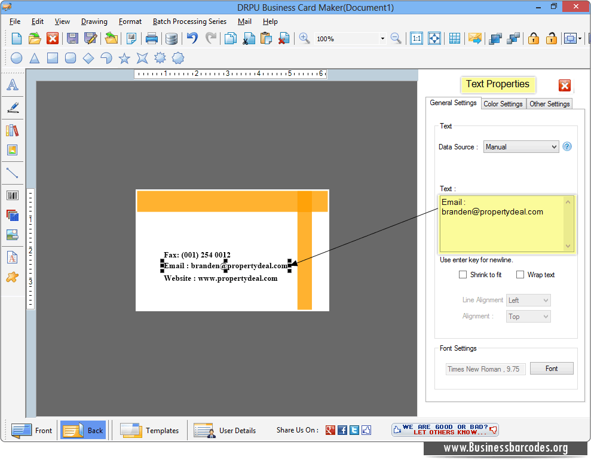Paste from clipboard icon
Image resolution: width=591 pixels, height=460 pixels.
(266, 38)
